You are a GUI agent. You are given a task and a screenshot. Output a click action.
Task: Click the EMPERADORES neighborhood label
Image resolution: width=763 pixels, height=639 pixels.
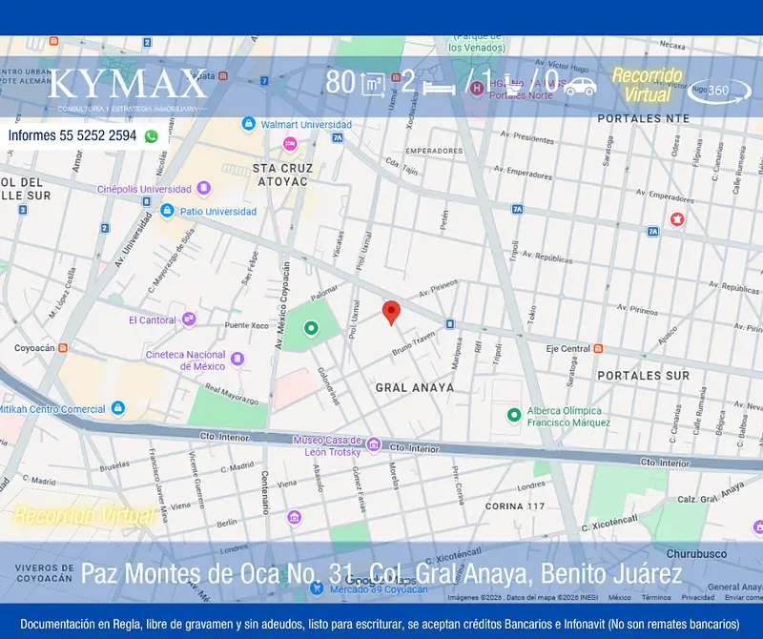coord(434,151)
